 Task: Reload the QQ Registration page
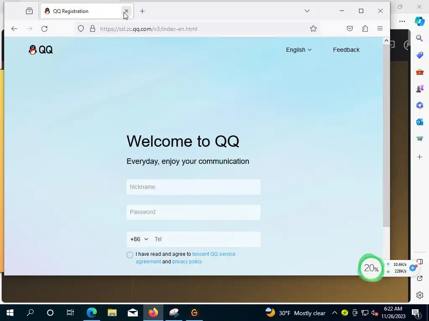click(x=44, y=29)
